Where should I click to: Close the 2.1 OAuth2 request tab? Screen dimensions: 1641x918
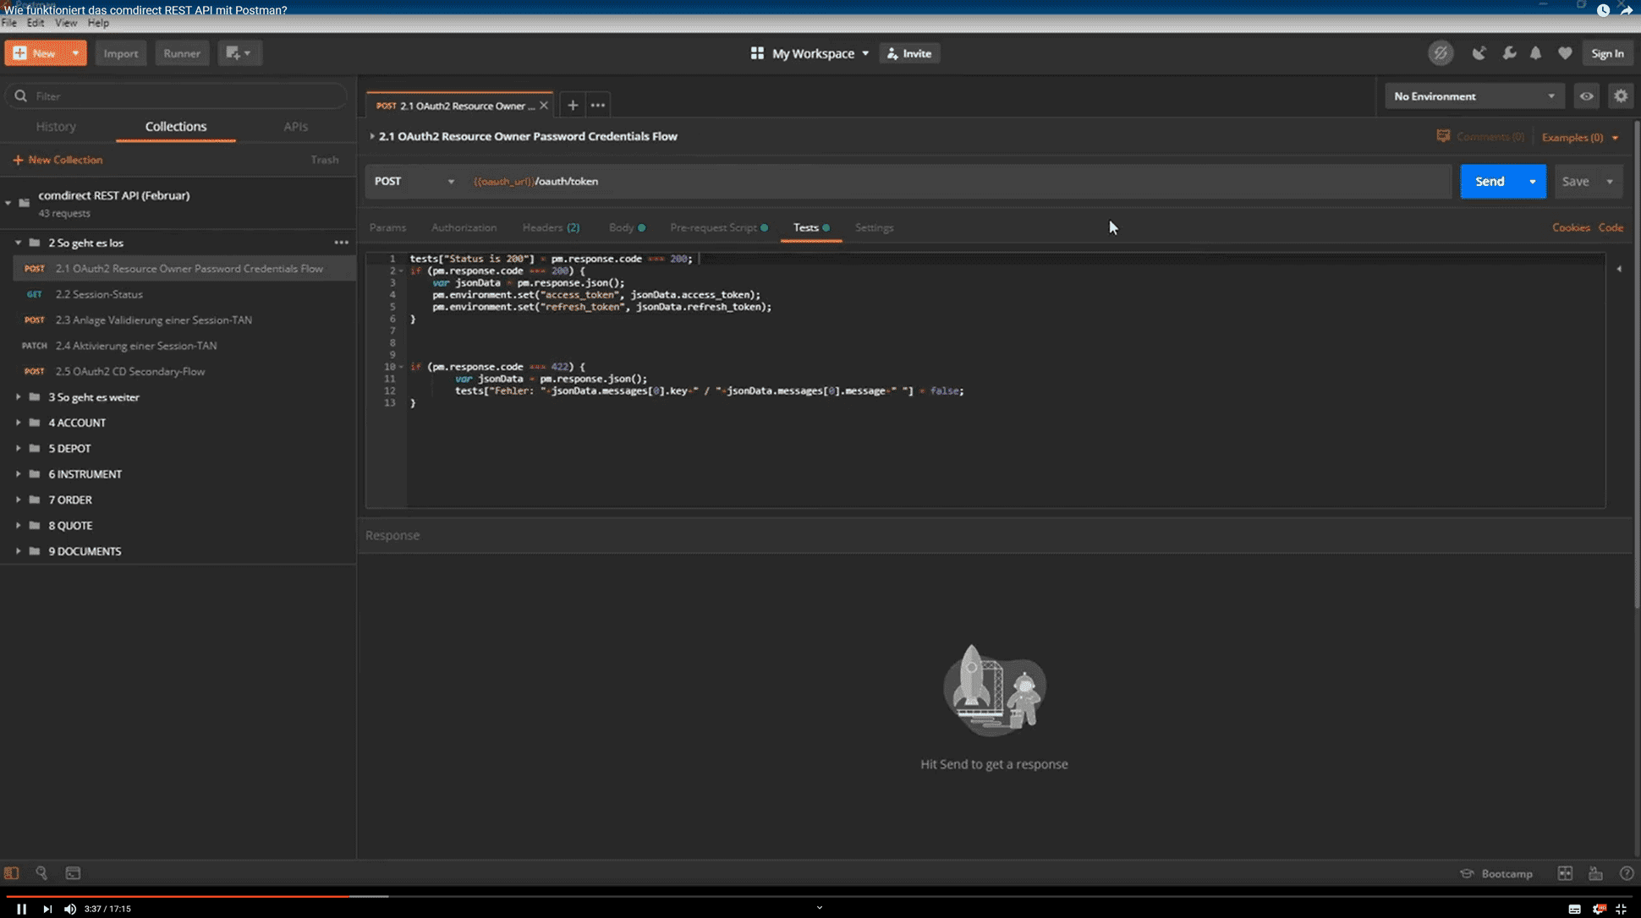click(544, 106)
